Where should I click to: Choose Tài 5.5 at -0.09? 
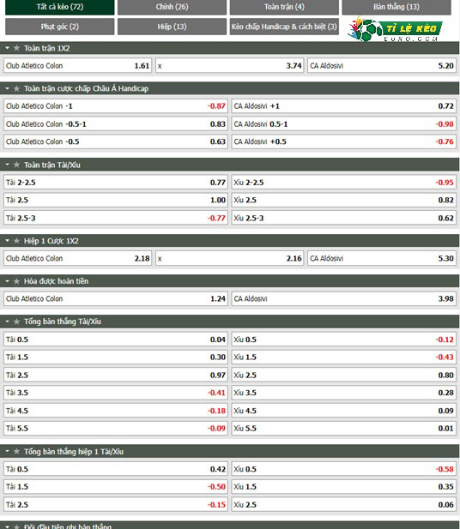116,429
